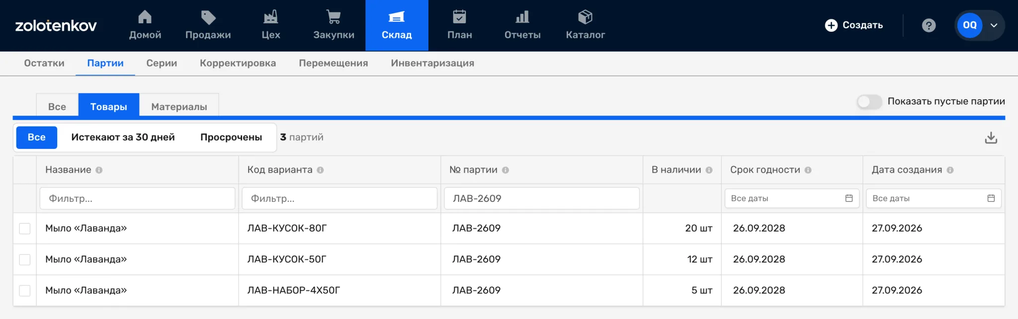Click info icon next to Дата создания
Screen dimensions: 1018x319
(x=950, y=170)
